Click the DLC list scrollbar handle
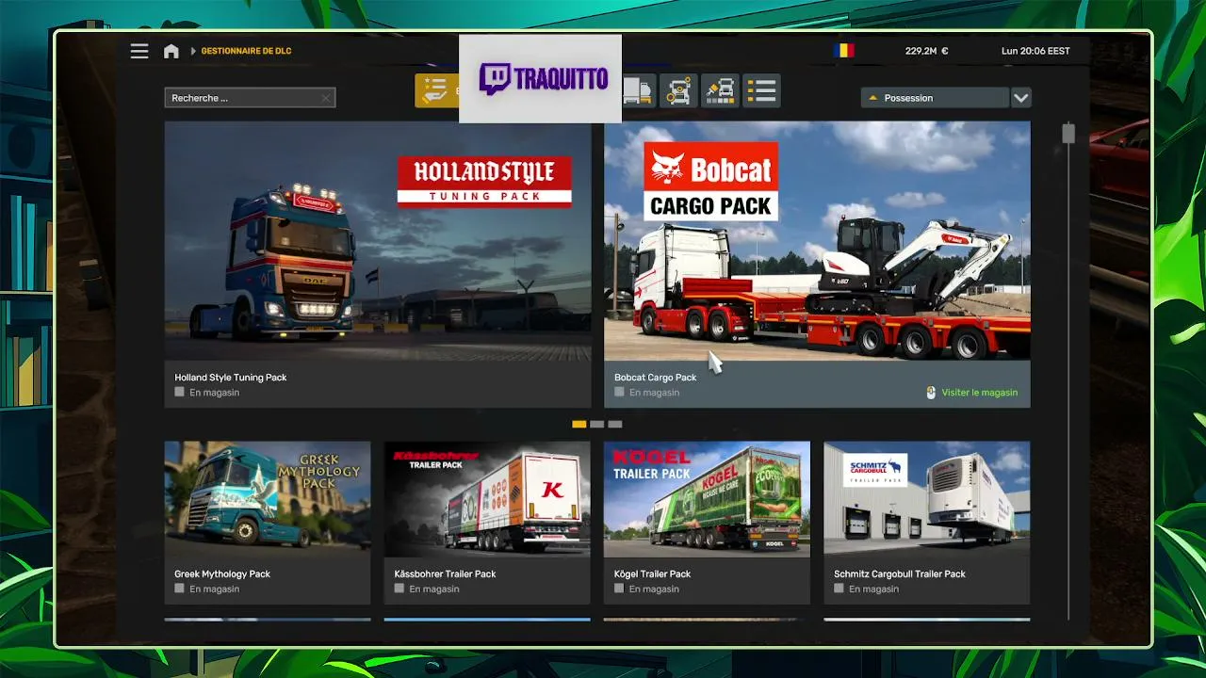Image resolution: width=1206 pixels, height=678 pixels. coord(1068,134)
